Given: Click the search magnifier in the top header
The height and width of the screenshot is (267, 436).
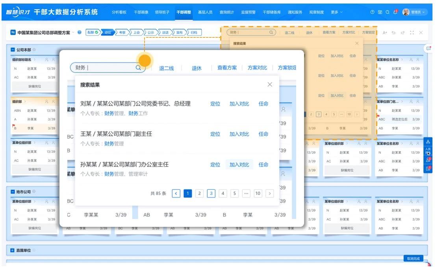Looking at the screenshot, I should [388, 12].
